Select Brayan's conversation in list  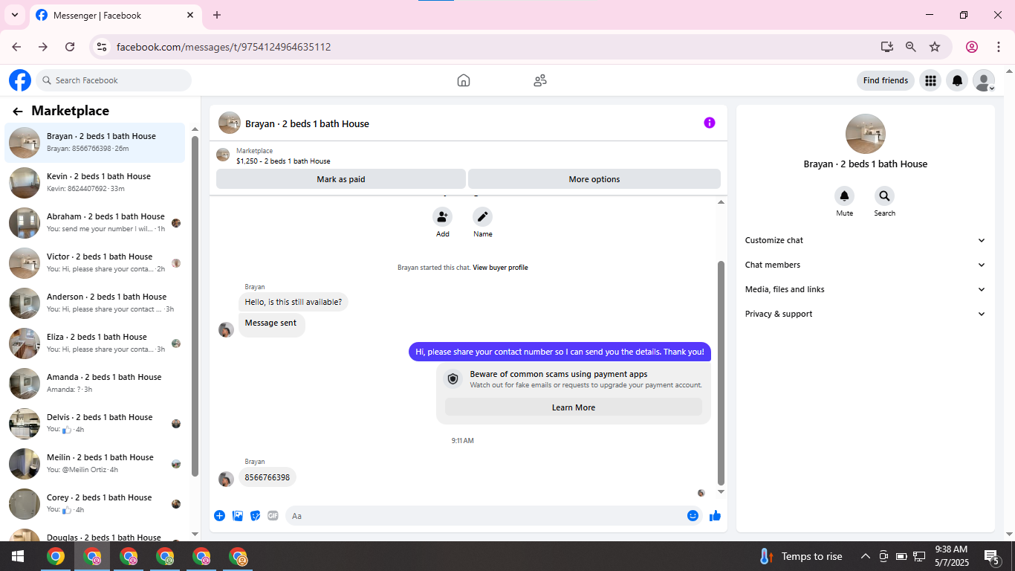[x=95, y=142]
